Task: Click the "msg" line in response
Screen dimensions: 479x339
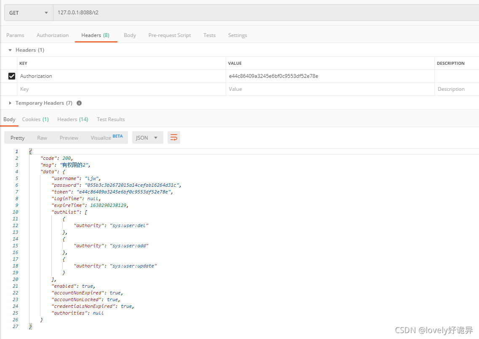Action: click(x=65, y=165)
